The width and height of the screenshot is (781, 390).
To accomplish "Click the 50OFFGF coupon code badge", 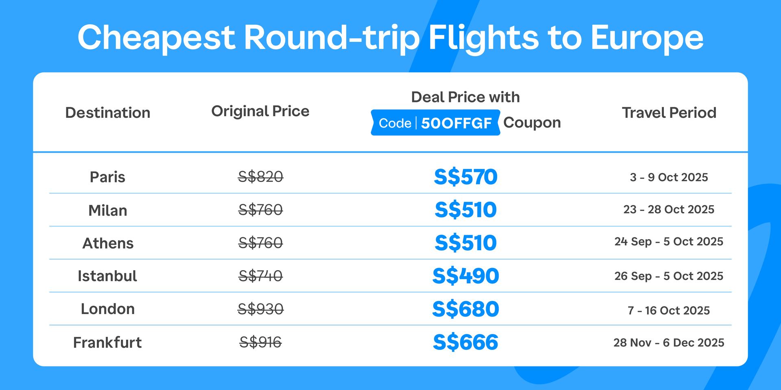I will point(435,123).
